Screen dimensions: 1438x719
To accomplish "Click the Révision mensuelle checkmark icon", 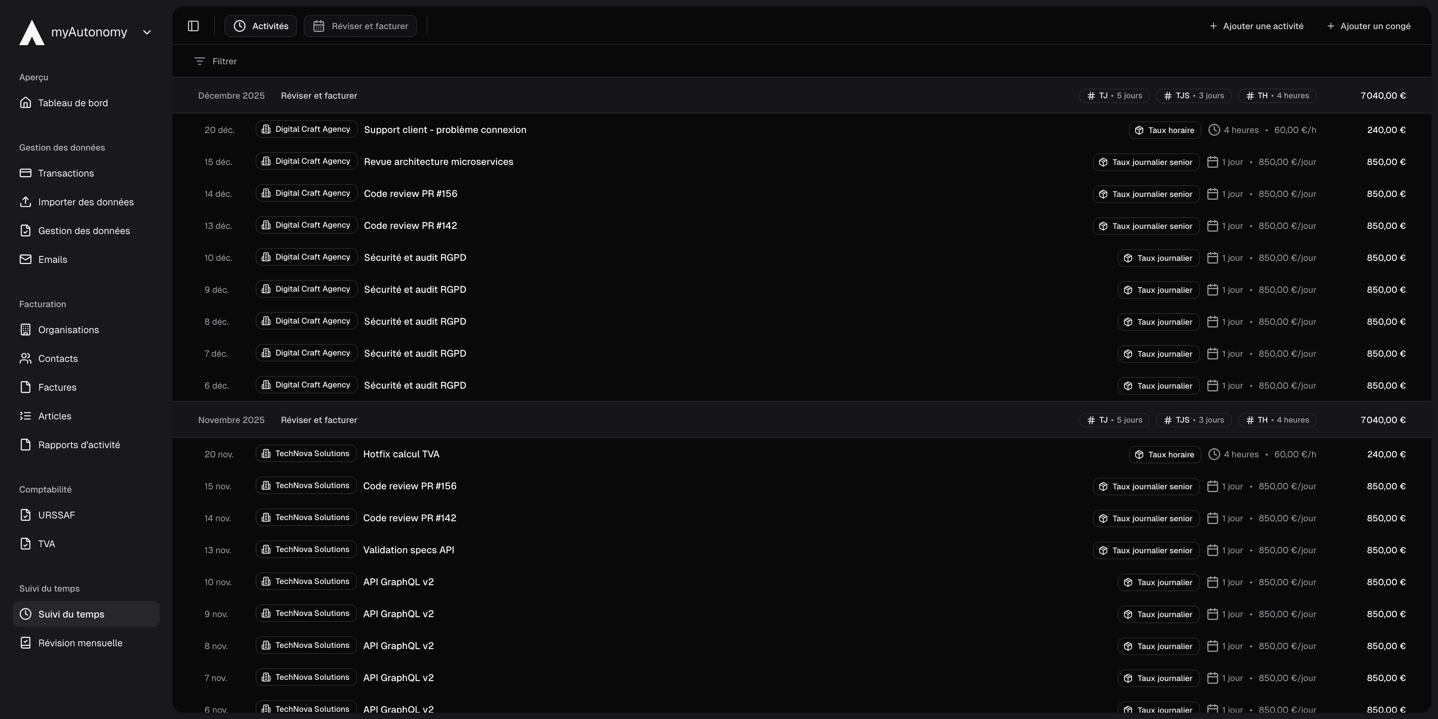I will point(26,643).
